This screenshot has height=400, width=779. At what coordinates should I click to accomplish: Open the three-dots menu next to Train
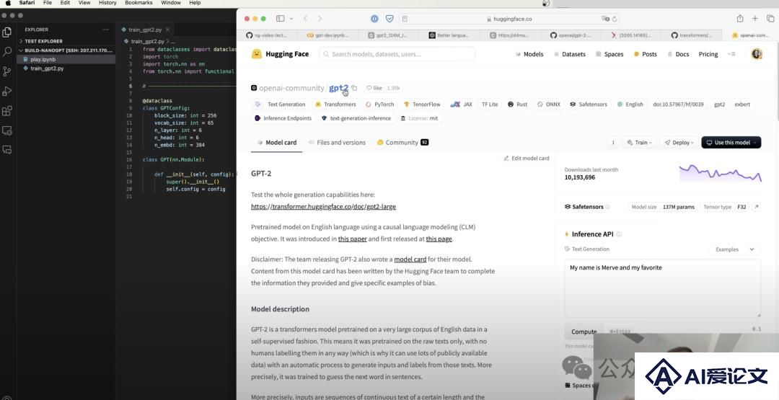613,143
